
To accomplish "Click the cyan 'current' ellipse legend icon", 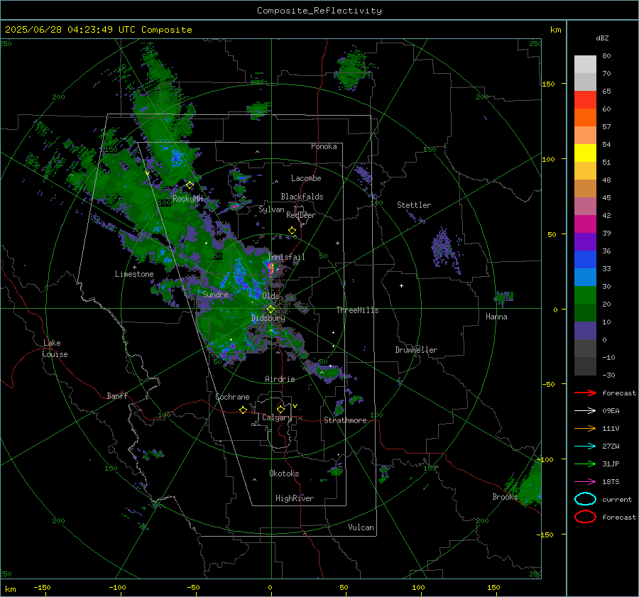I will (x=585, y=499).
